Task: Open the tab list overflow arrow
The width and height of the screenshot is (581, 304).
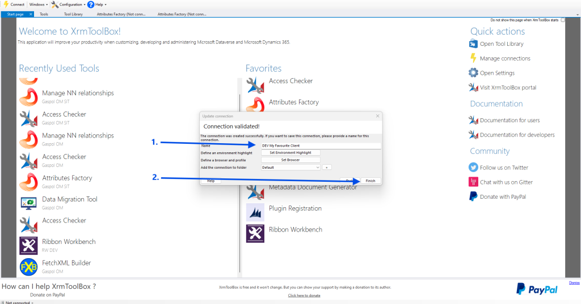Action: point(578,14)
